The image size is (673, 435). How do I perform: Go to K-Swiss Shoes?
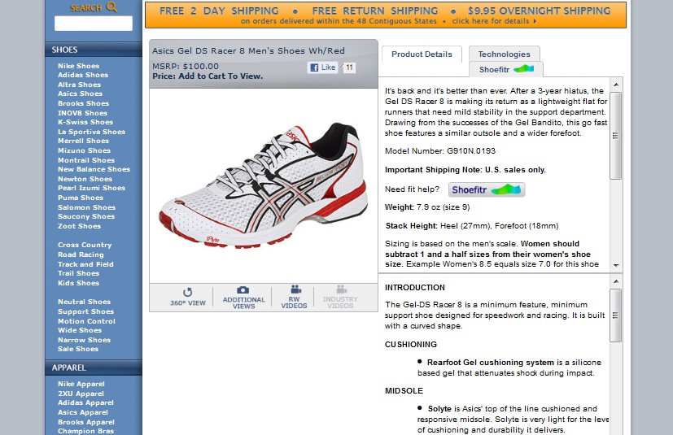pos(85,122)
